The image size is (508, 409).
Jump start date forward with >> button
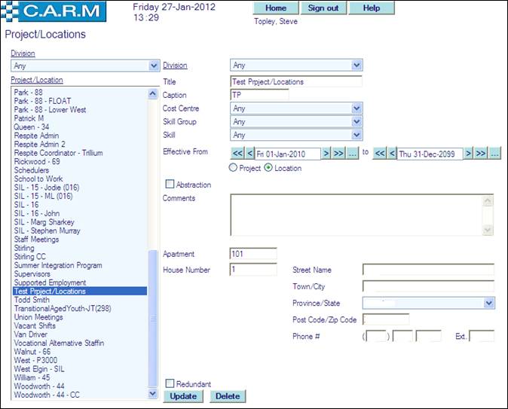tap(338, 154)
